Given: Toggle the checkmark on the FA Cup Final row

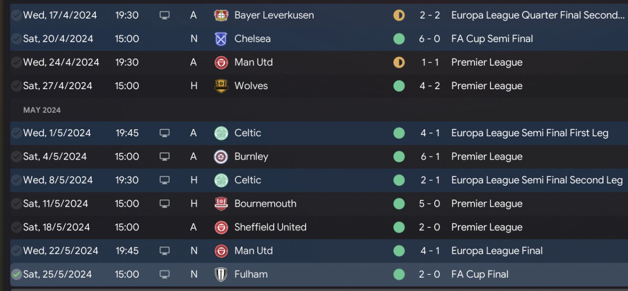Looking at the screenshot, I should pyautogui.click(x=17, y=274).
